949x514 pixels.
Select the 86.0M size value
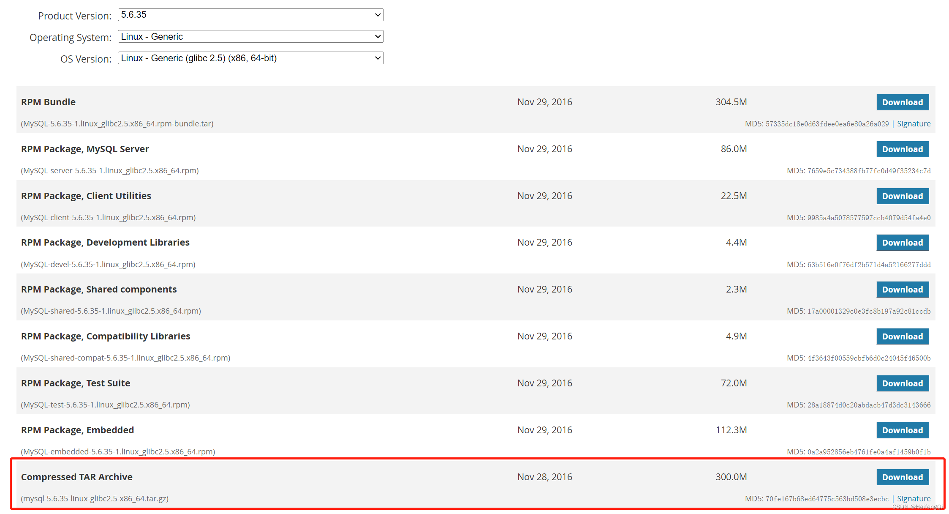(734, 149)
